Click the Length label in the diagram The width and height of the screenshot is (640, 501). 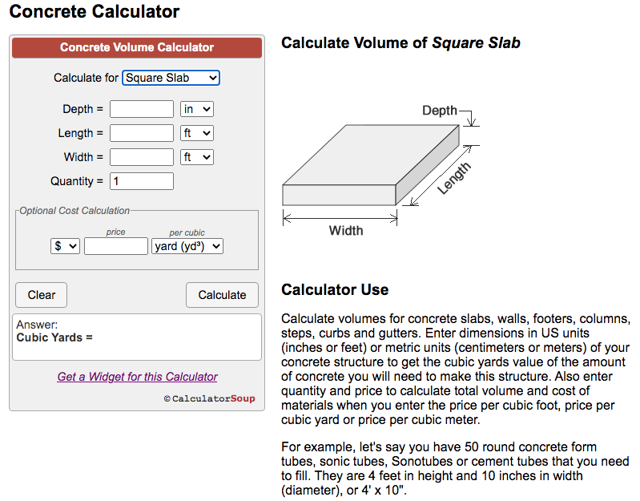453,178
